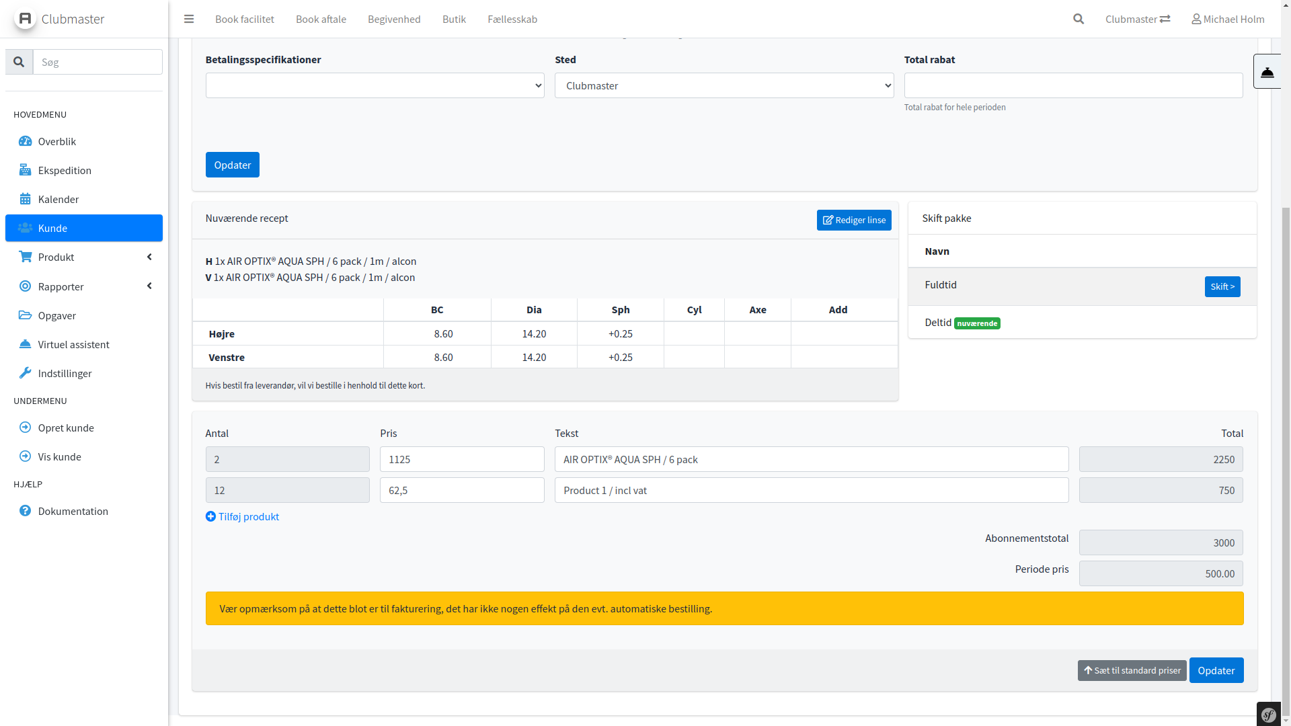Open the Betalingsspecifikationer dropdown
This screenshot has width=1291, height=726.
pyautogui.click(x=375, y=85)
